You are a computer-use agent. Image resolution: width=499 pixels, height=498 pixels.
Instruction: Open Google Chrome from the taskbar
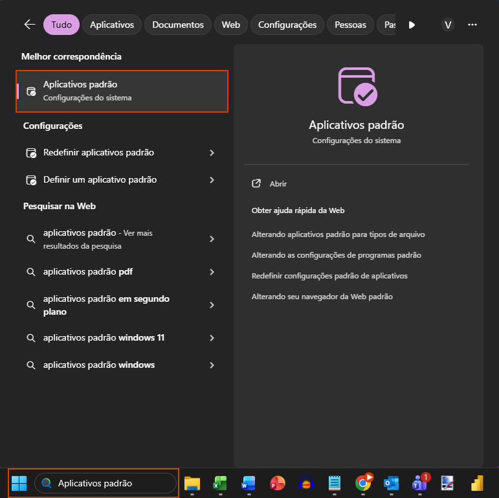[x=364, y=483]
